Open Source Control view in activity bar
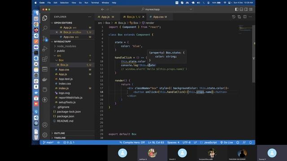This screenshot has width=287, height=161. [45, 38]
